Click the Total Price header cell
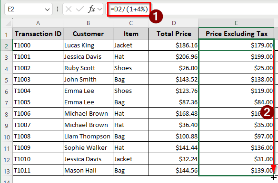 (x=174, y=34)
